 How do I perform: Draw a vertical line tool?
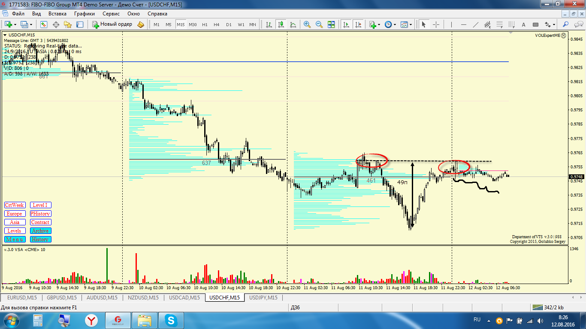[451, 24]
